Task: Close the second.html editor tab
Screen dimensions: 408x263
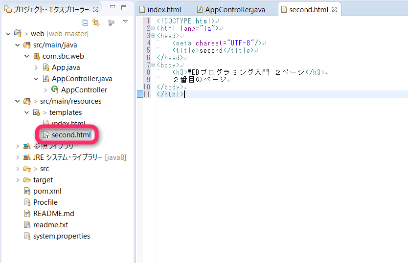Action: pos(335,9)
